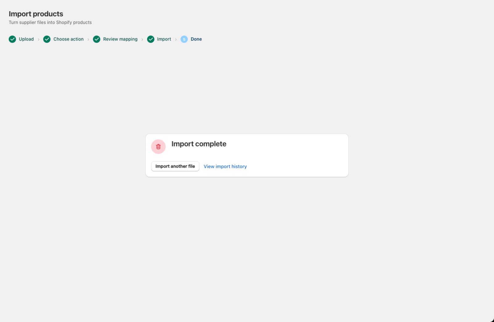Click the step 5 circle icon
The height and width of the screenshot is (322, 494).
184,39
